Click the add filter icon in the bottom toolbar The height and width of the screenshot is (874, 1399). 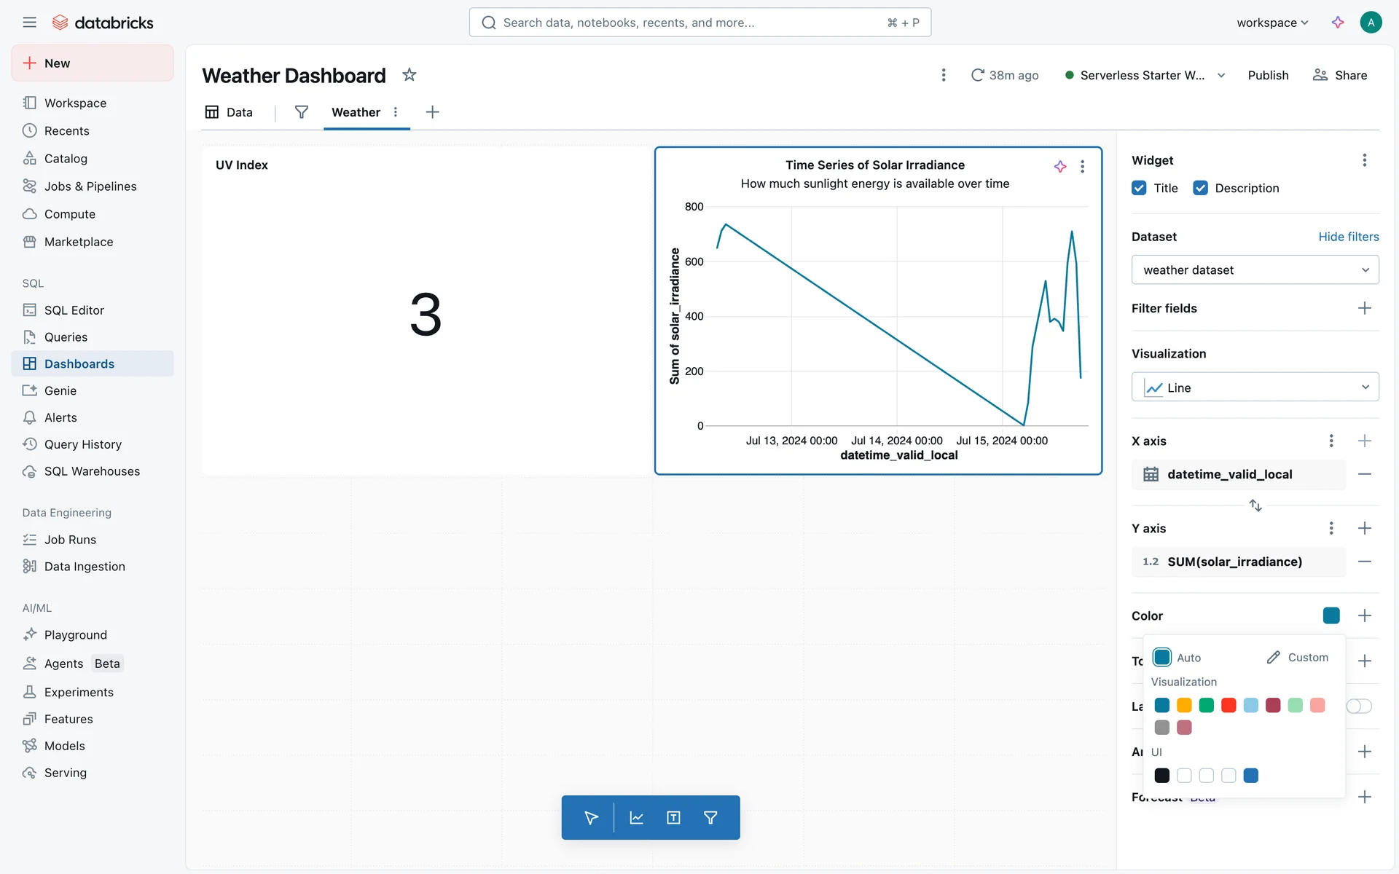coord(710,818)
